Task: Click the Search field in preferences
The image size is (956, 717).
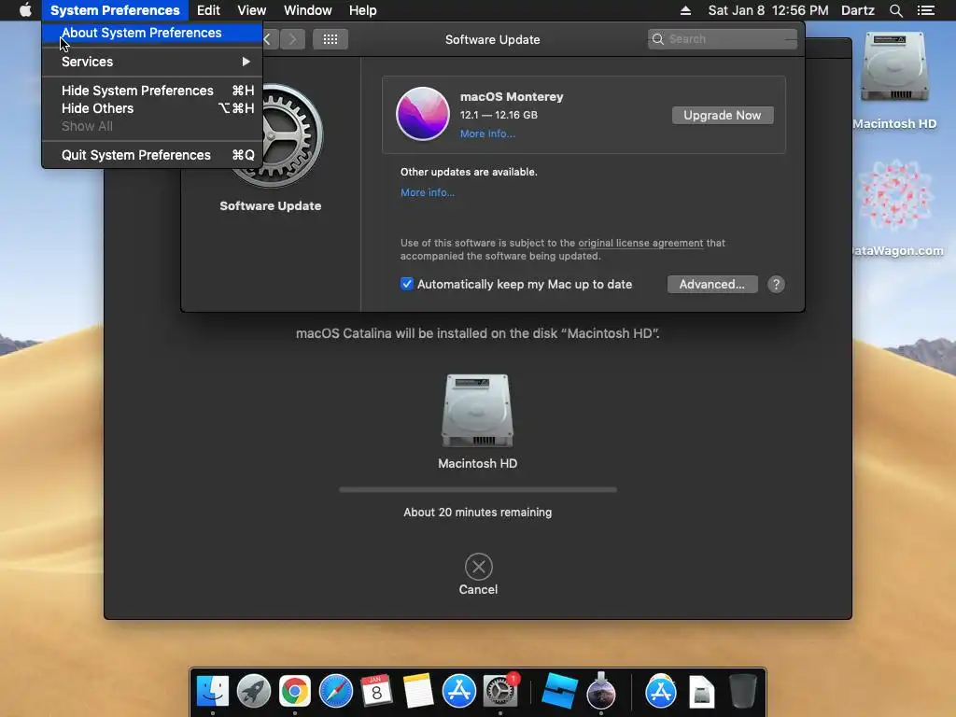Action: [x=723, y=39]
